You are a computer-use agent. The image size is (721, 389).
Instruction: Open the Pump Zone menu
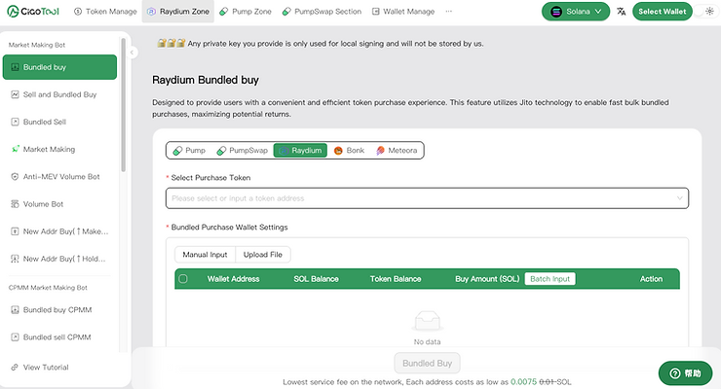246,12
